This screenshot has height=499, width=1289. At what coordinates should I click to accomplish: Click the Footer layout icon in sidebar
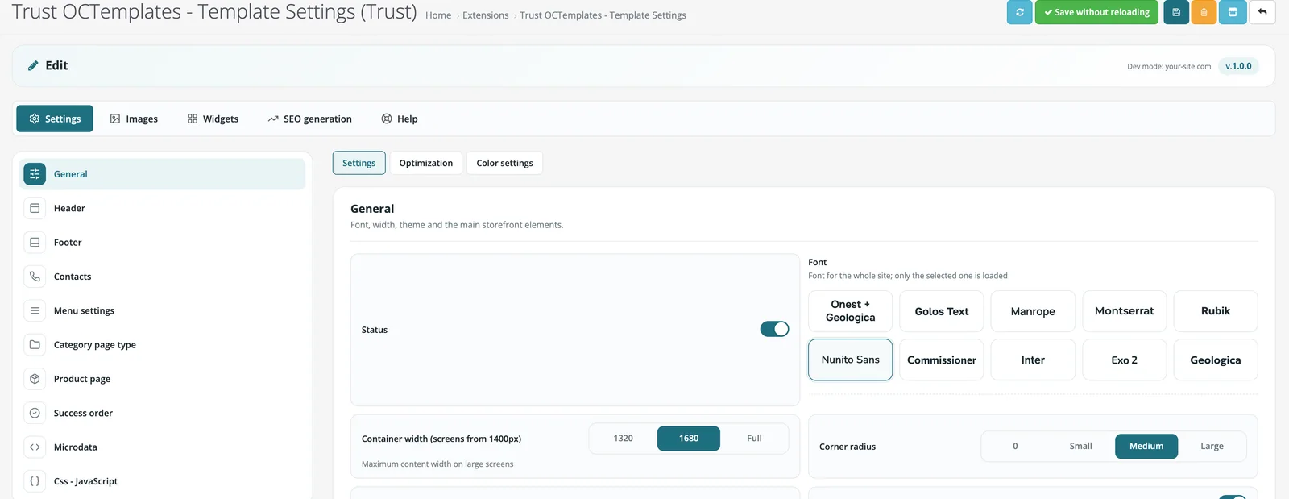point(35,243)
